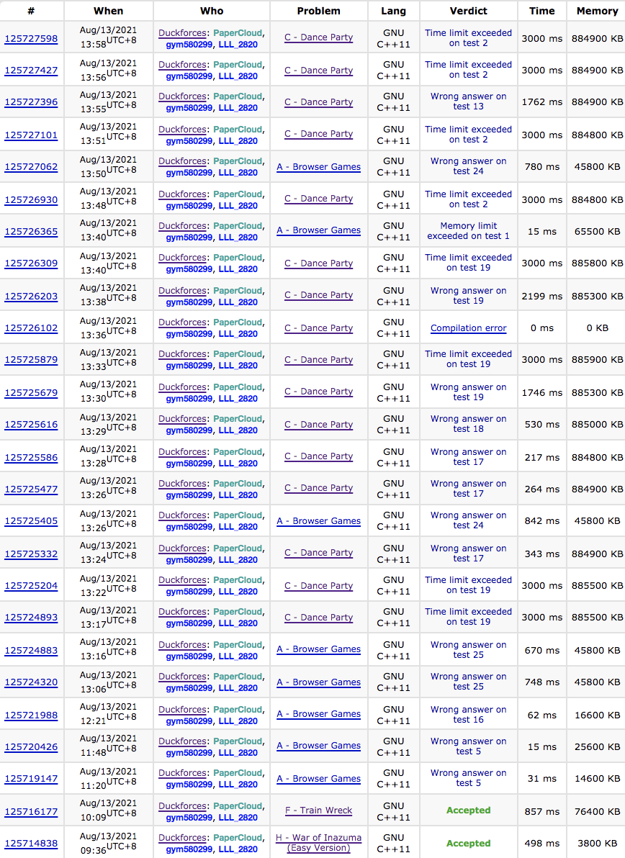Open submission 125714838
The image size is (625, 858).
pos(31,844)
